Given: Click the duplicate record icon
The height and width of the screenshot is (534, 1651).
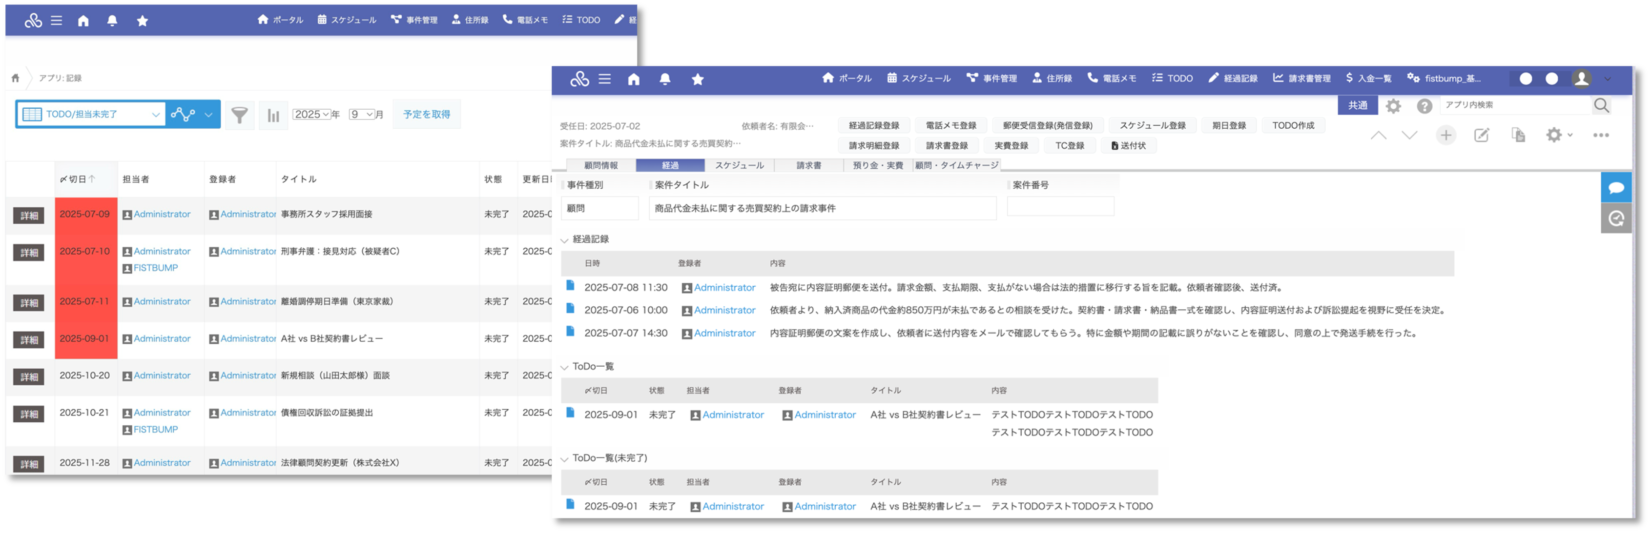Looking at the screenshot, I should tap(1518, 135).
